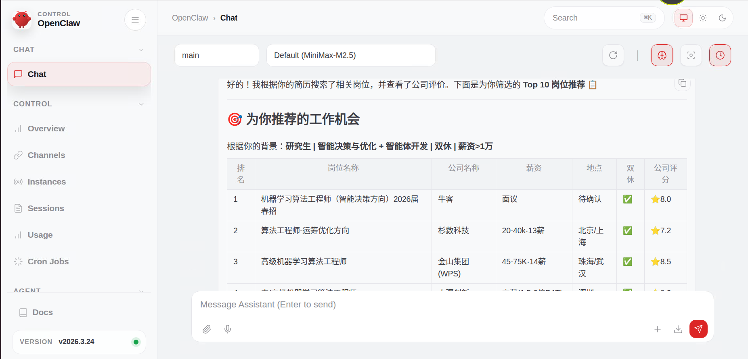Open the Docs link

79,312
